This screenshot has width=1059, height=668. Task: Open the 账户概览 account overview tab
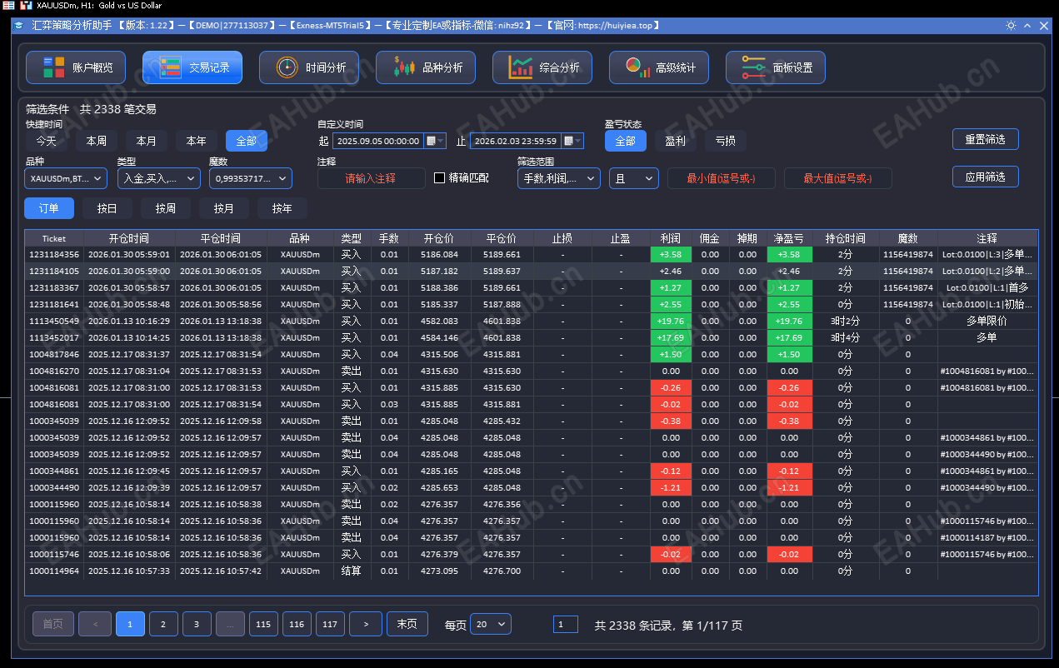pos(76,67)
